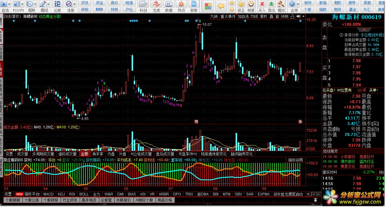
Task: Click the 指标说明 indicator description button
Action: pos(295,160)
